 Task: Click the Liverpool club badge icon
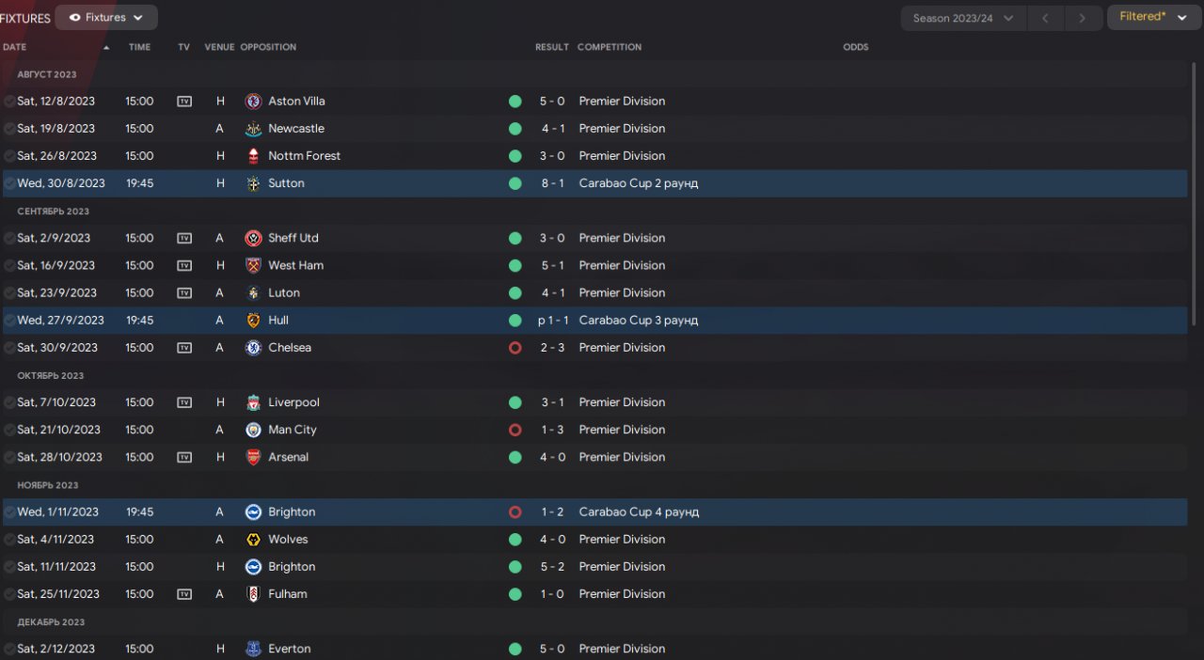(253, 402)
